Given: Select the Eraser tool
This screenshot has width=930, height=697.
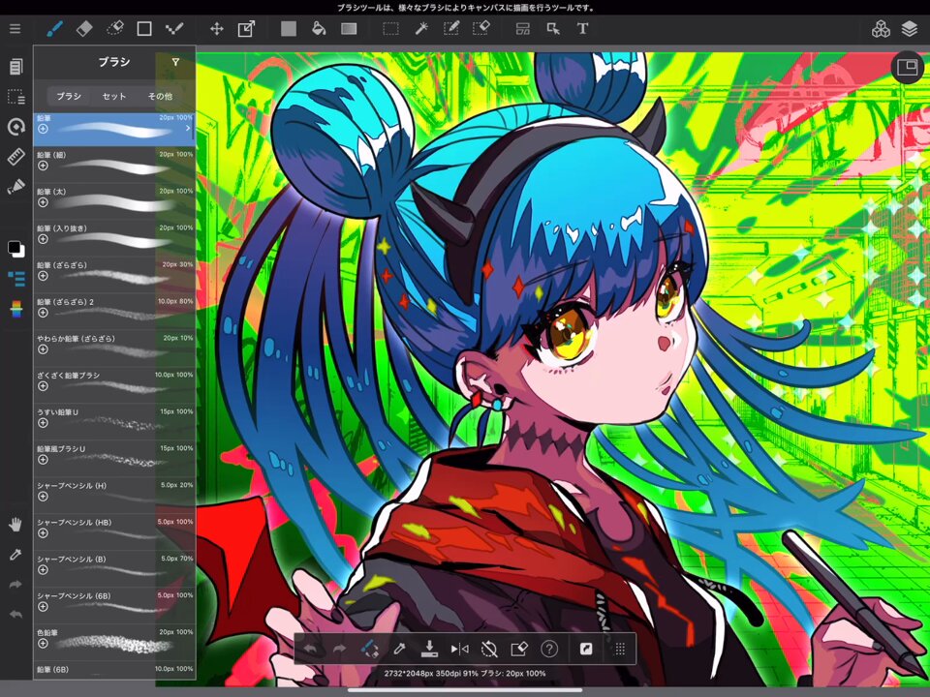Looking at the screenshot, I should click(x=84, y=28).
